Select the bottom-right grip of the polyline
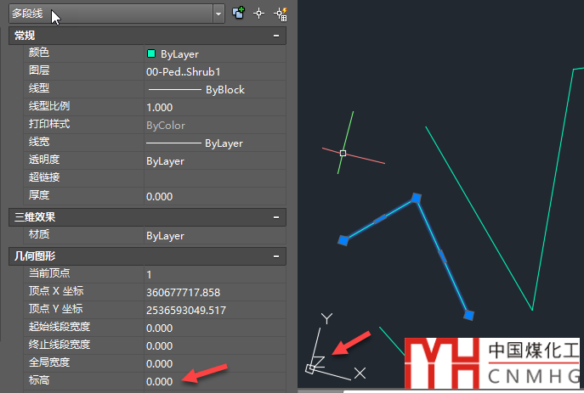This screenshot has width=584, height=393. [468, 315]
